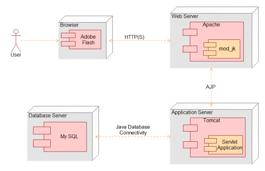Click the My SQL component box

(x=60, y=137)
